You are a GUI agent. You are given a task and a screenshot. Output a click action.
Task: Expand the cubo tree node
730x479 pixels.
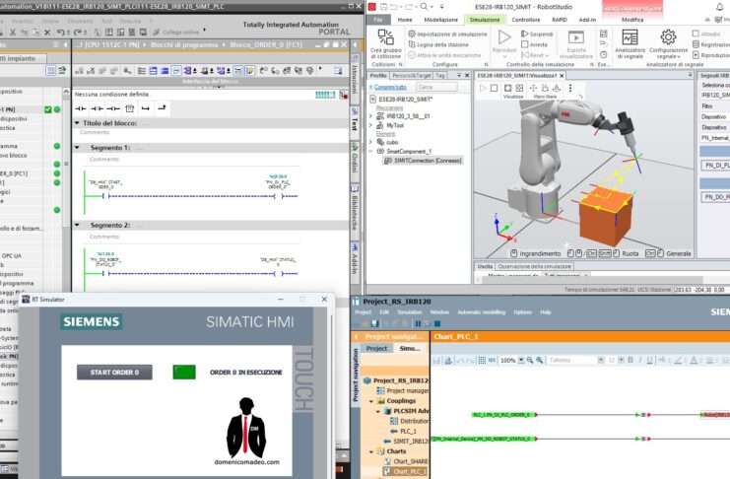pos(371,142)
